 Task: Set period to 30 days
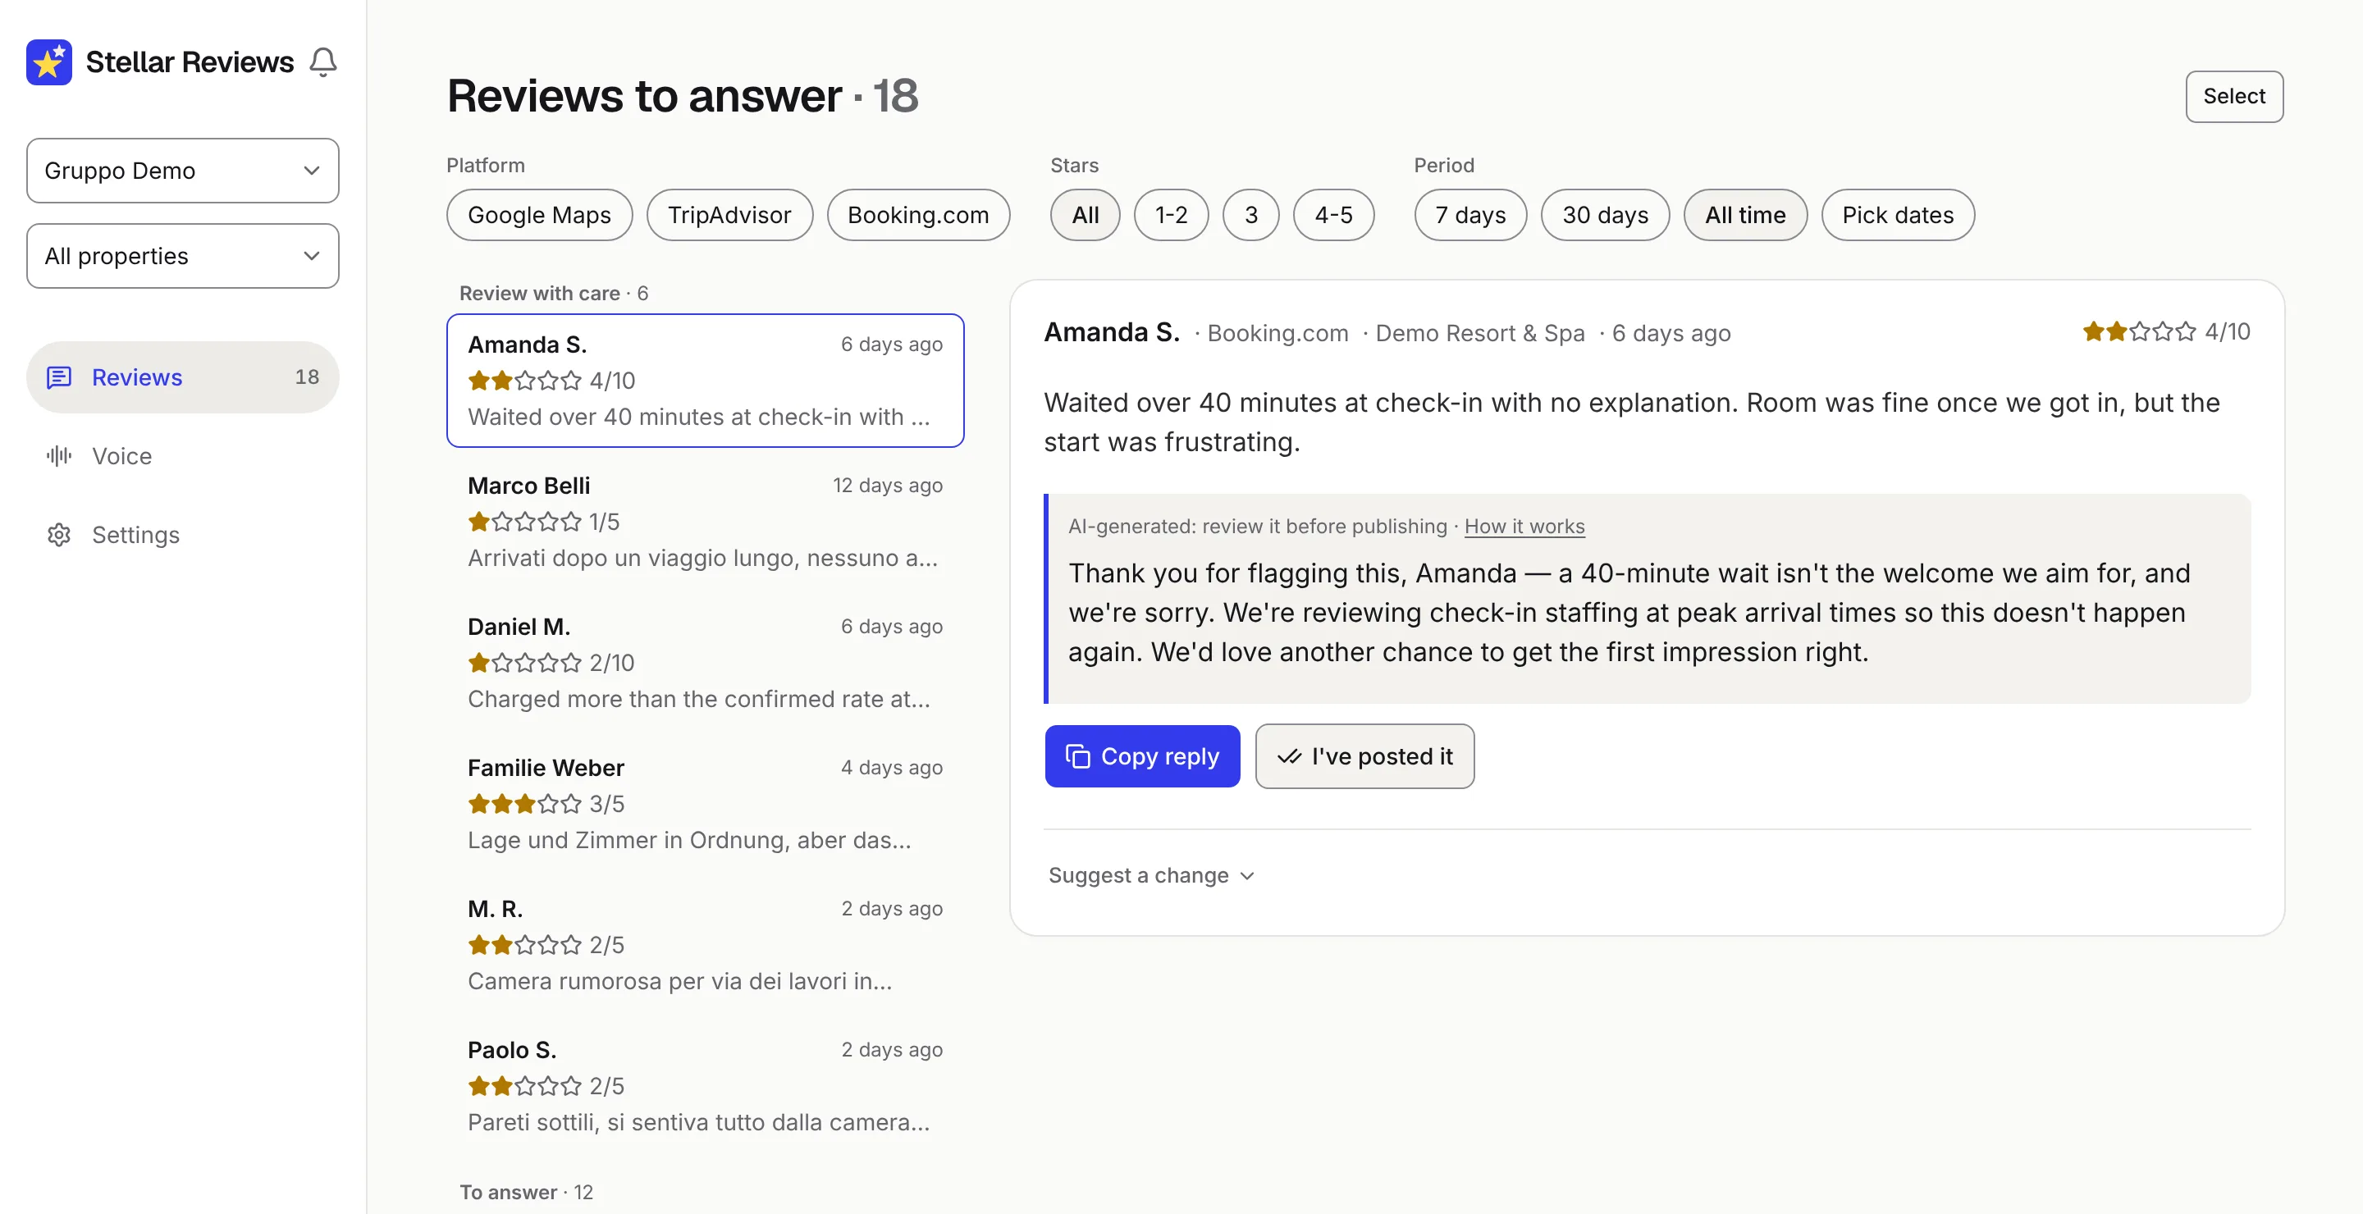coord(1606,215)
